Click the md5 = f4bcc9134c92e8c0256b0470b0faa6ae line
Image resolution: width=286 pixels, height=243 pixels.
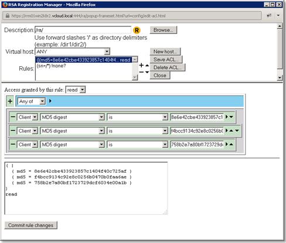[71, 177]
